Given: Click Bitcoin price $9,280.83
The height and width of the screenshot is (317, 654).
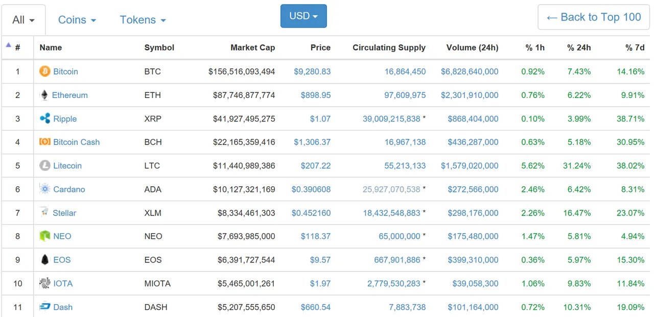Looking at the screenshot, I should pyautogui.click(x=312, y=71).
